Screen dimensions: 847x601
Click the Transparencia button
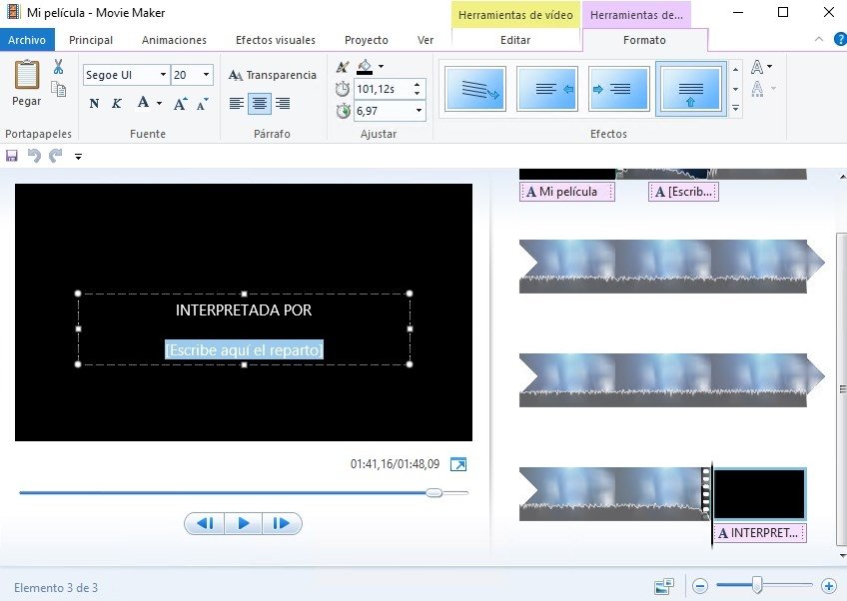click(x=273, y=75)
